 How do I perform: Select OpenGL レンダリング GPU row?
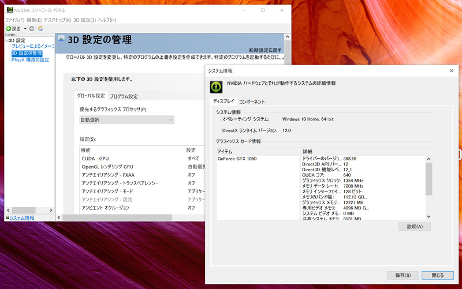pos(143,167)
